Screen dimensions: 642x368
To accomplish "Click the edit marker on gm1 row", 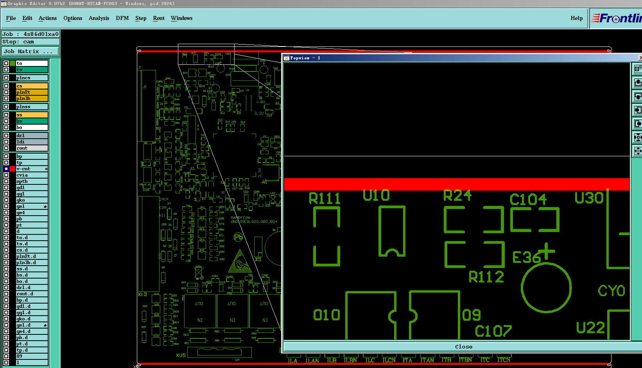I will click(x=45, y=206).
